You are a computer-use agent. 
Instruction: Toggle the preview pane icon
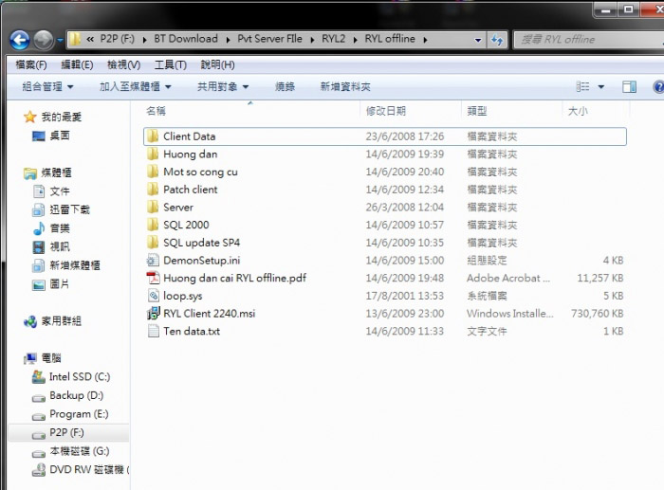pos(629,86)
